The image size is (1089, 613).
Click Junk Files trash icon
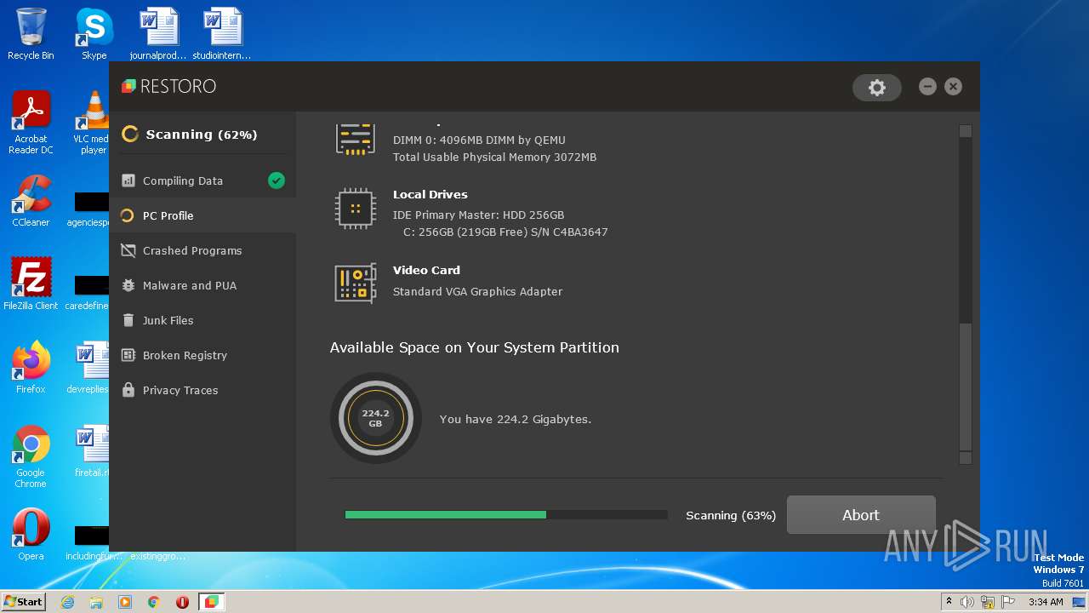coord(128,320)
